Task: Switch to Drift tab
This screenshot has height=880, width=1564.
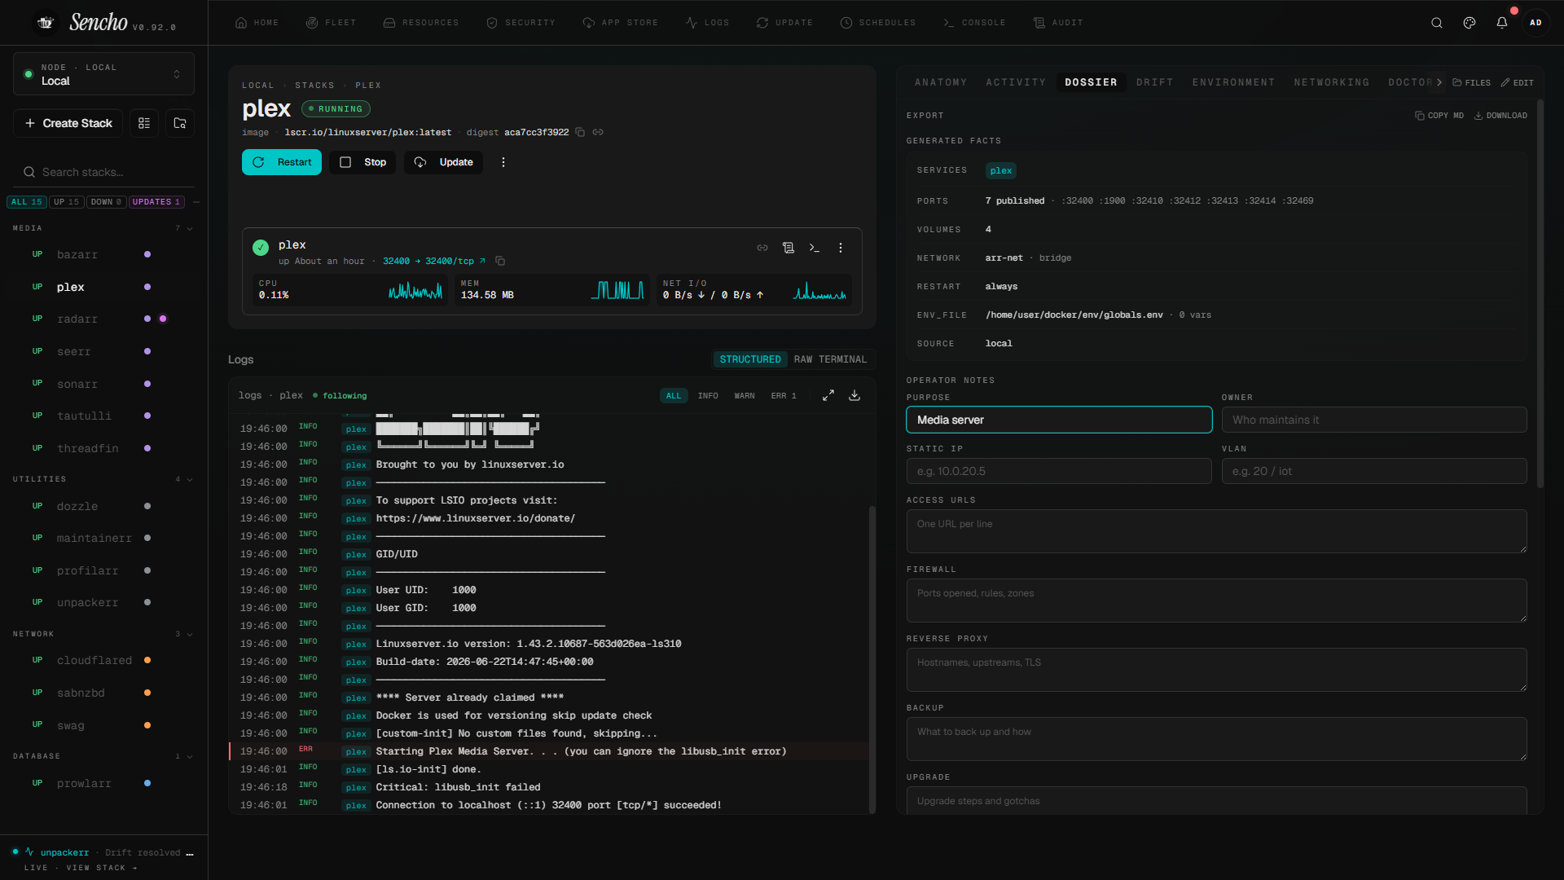Action: [x=1155, y=82]
